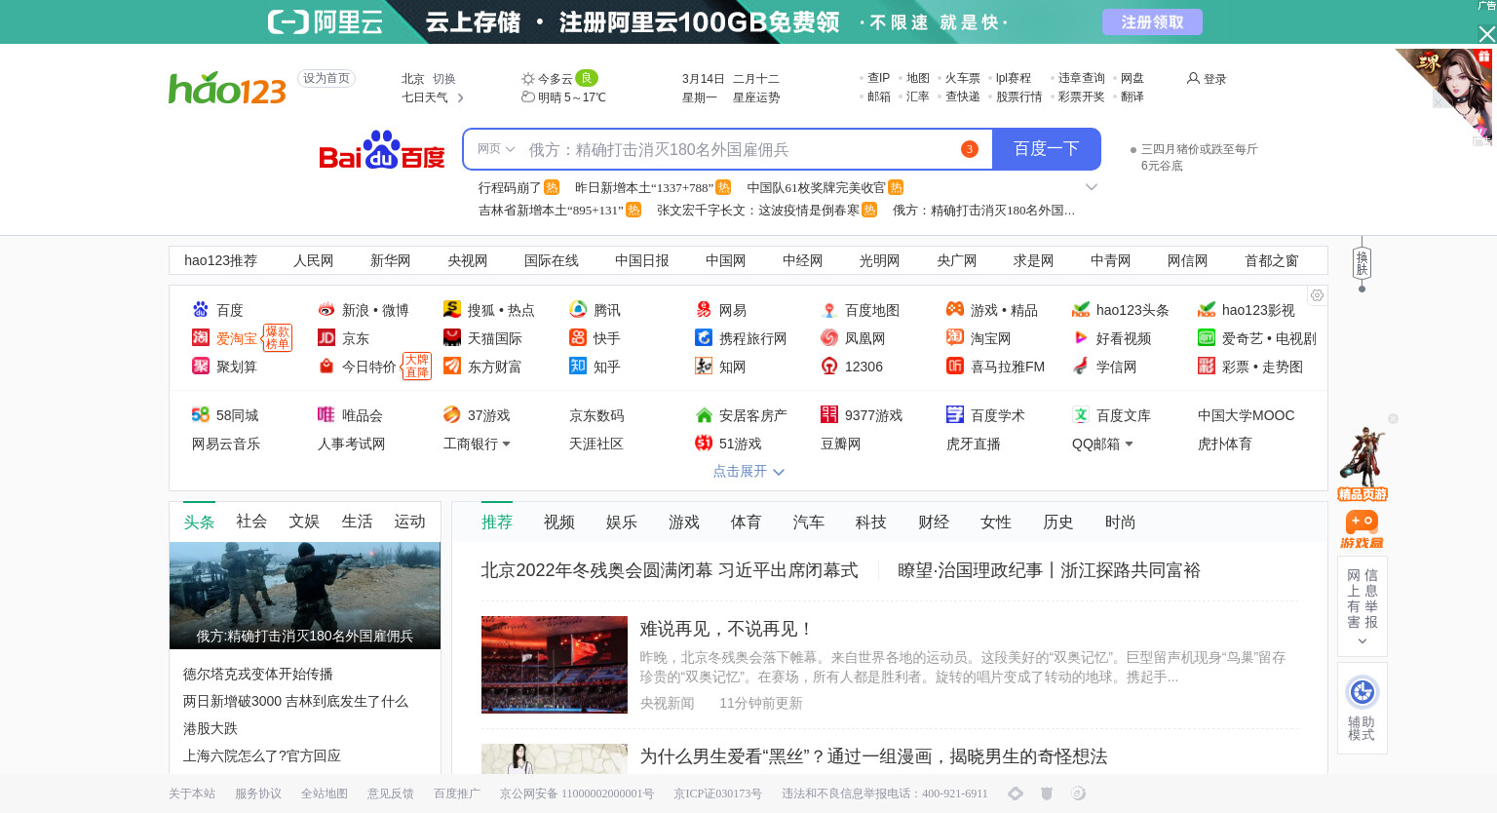
Task: Click the 腾讯 penguin icon
Action: coord(578,309)
